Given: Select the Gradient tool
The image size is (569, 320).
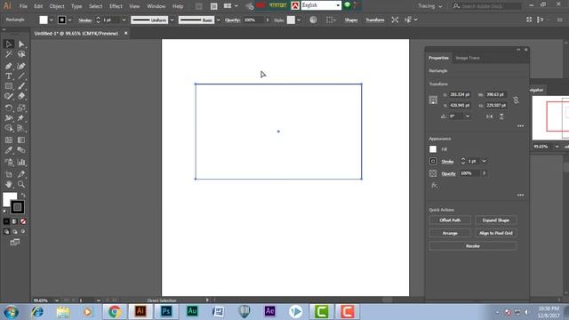Looking at the screenshot, I should (21, 140).
